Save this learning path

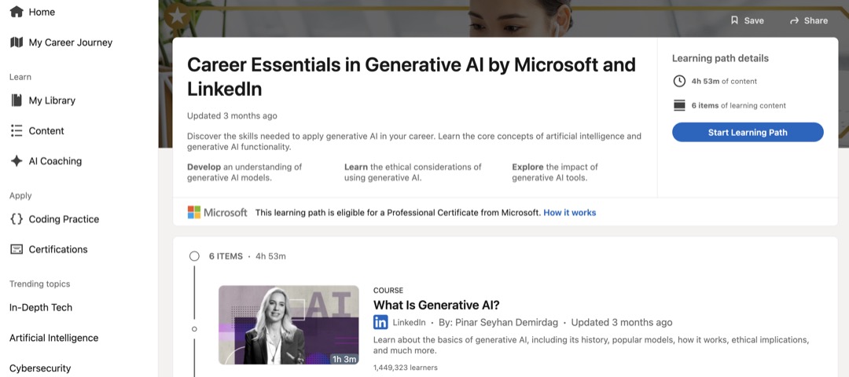[x=748, y=20]
